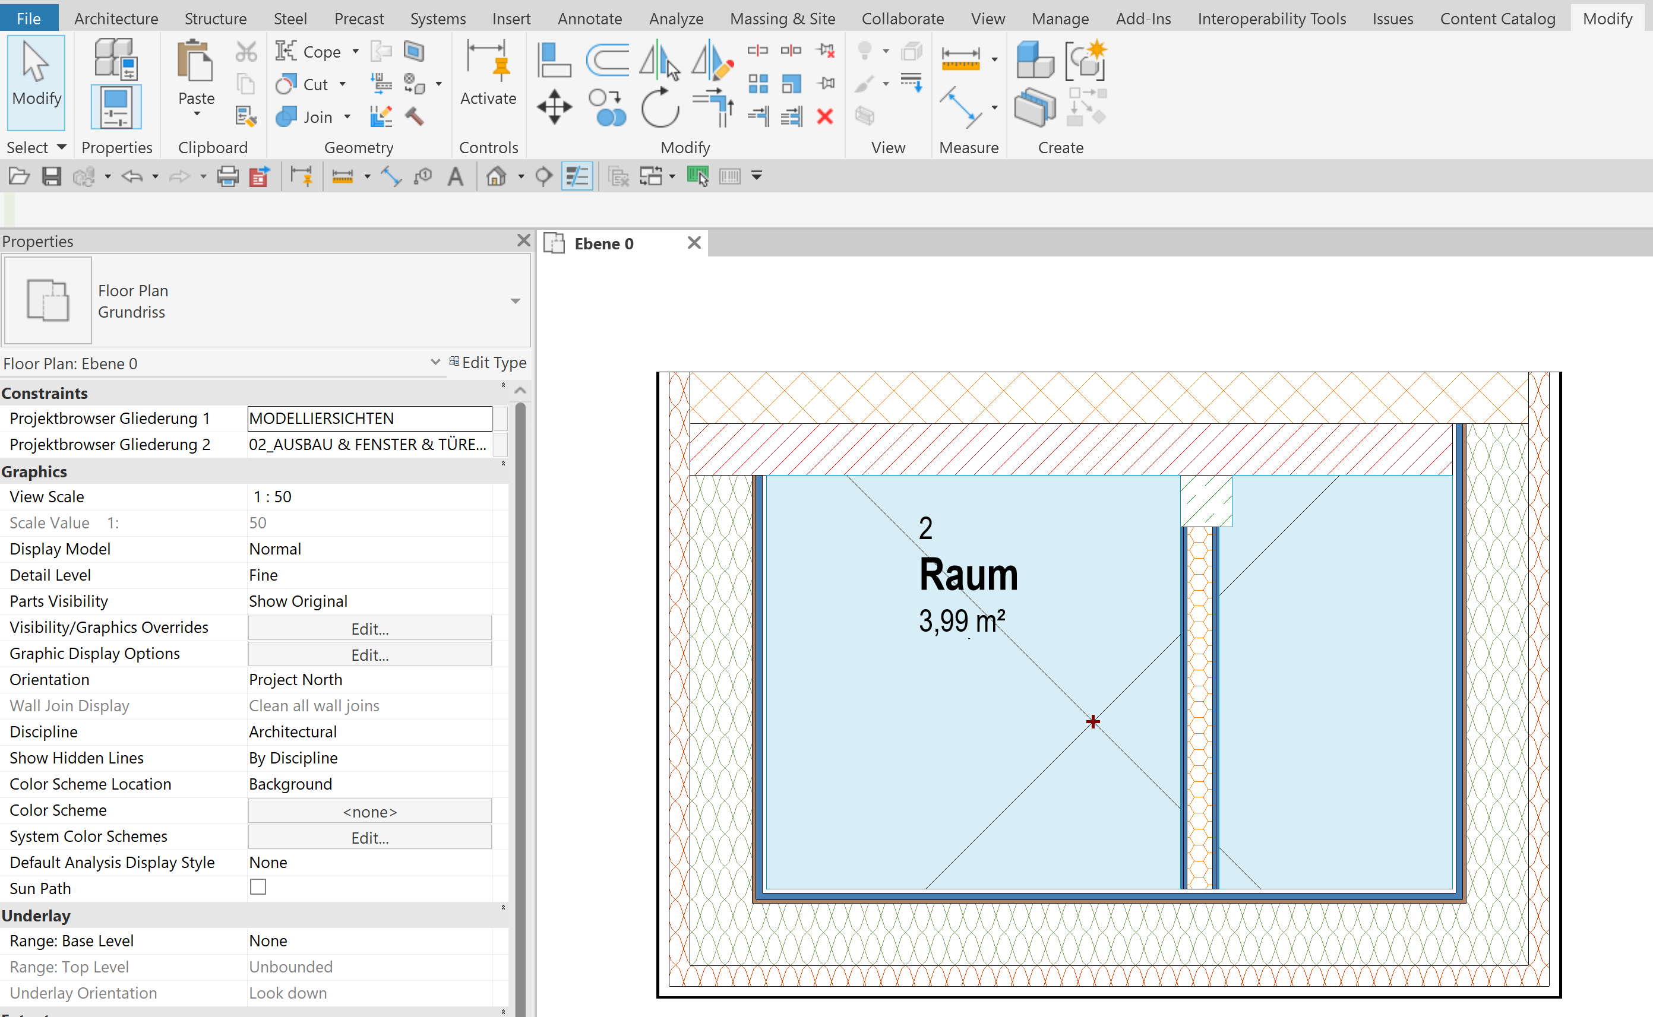The height and width of the screenshot is (1017, 1653).
Task: Expand the Floor Plan type selector
Action: [516, 300]
